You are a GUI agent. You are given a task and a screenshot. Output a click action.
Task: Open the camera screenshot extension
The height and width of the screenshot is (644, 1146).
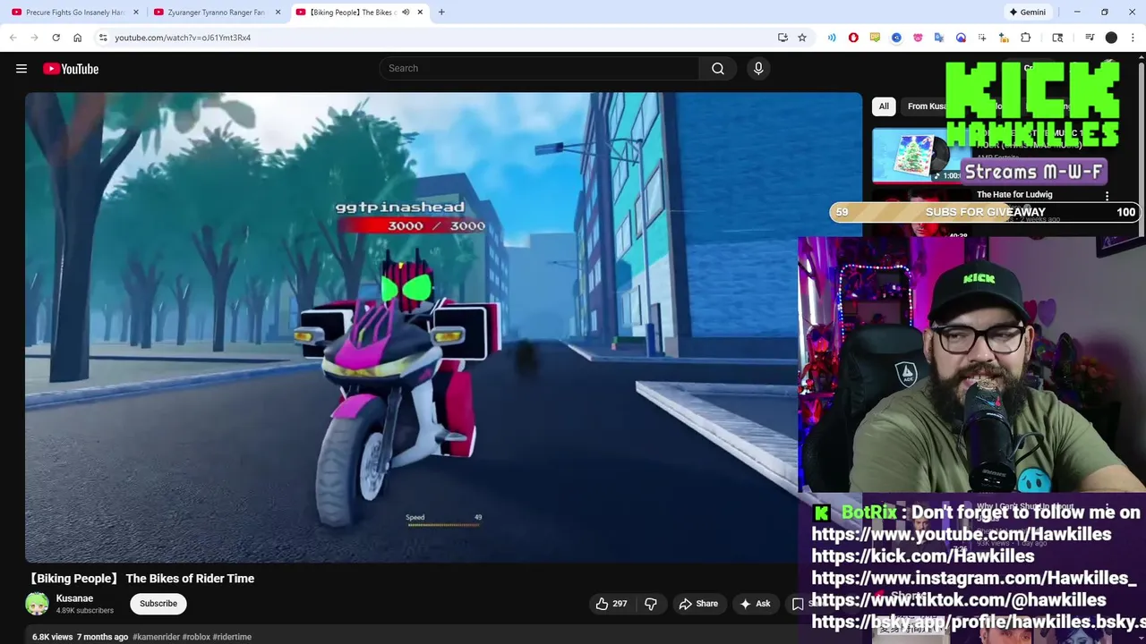click(1004, 38)
